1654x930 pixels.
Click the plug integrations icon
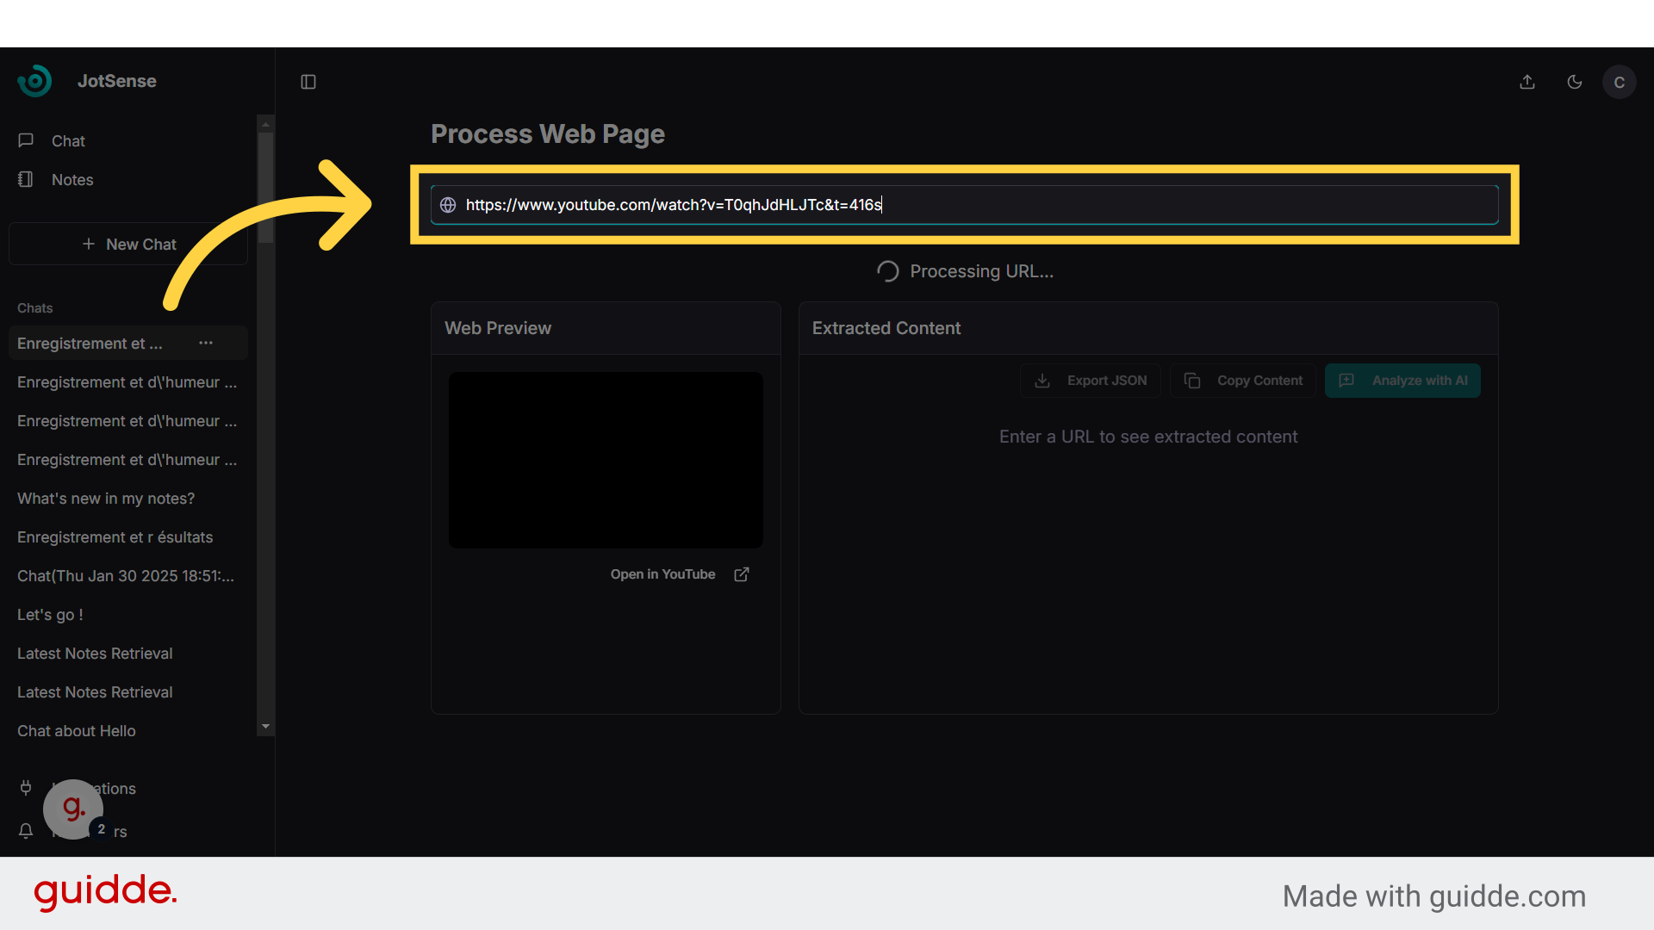click(26, 788)
